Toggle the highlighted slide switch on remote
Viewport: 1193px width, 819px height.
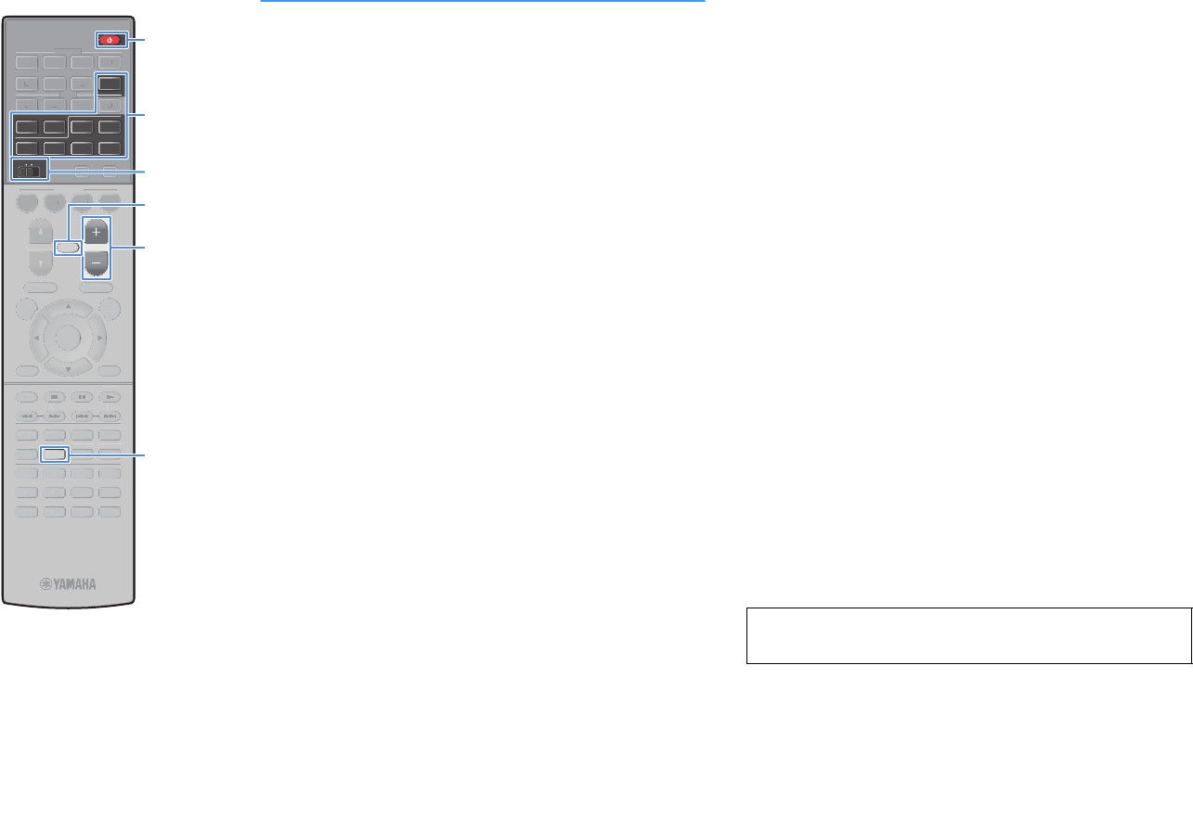[28, 170]
